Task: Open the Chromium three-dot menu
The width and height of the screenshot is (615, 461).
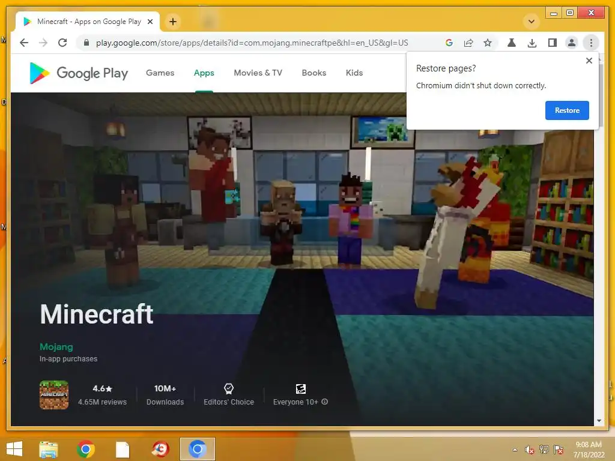Action: coord(591,43)
